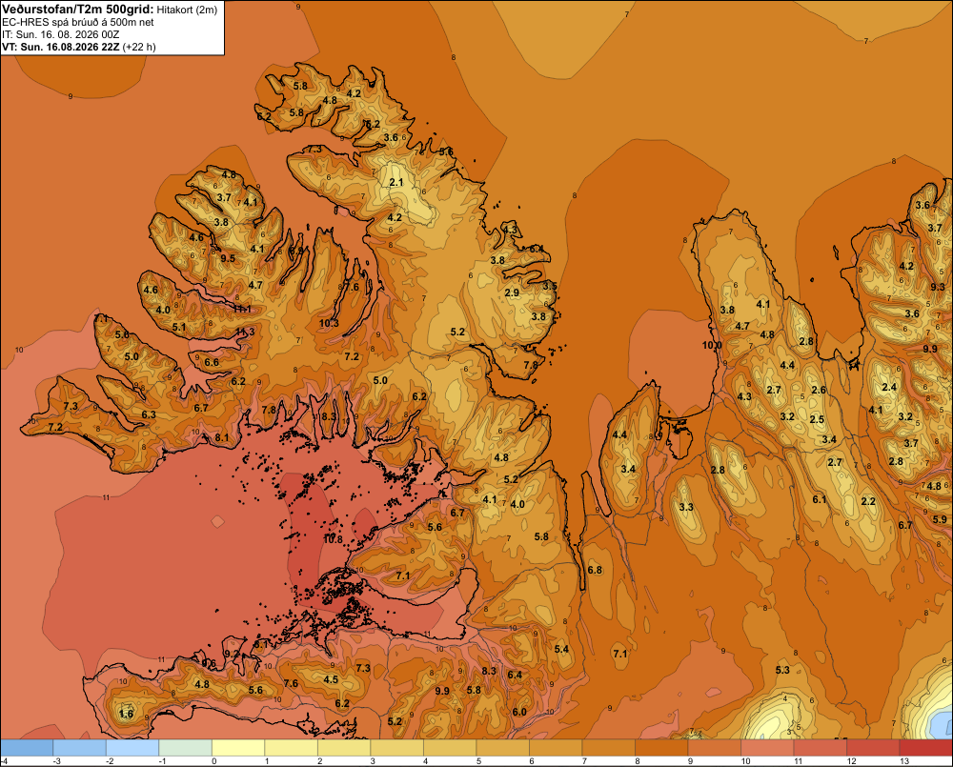The width and height of the screenshot is (953, 767).
Task: Choose the legend swatch between 8 and 9
Action: 661,748
